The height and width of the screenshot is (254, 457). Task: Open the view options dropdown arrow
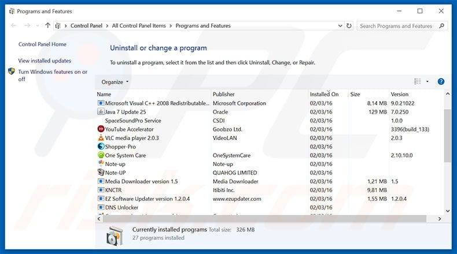pos(427,81)
